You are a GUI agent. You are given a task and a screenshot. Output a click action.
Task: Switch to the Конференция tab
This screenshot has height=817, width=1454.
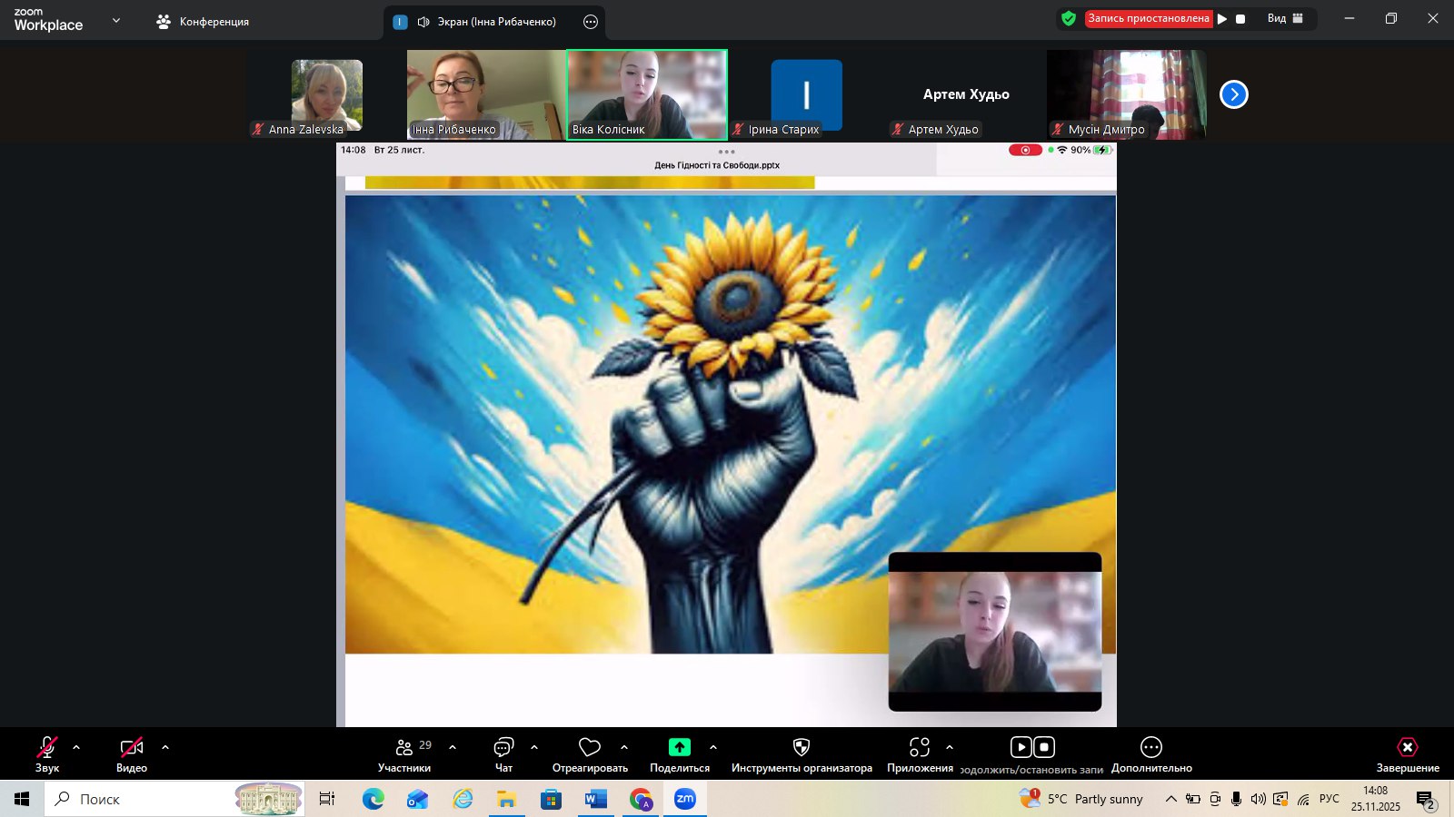tap(203, 21)
